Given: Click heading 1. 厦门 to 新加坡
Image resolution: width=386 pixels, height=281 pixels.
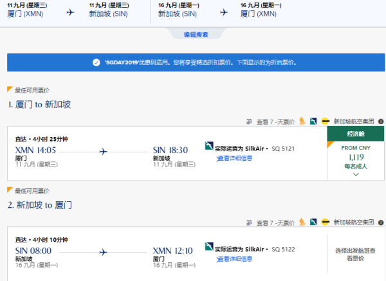Looking at the screenshot, I should 39,105.
